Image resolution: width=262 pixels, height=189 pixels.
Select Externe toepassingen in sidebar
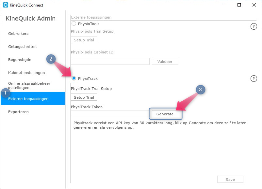pyautogui.click(x=33, y=98)
